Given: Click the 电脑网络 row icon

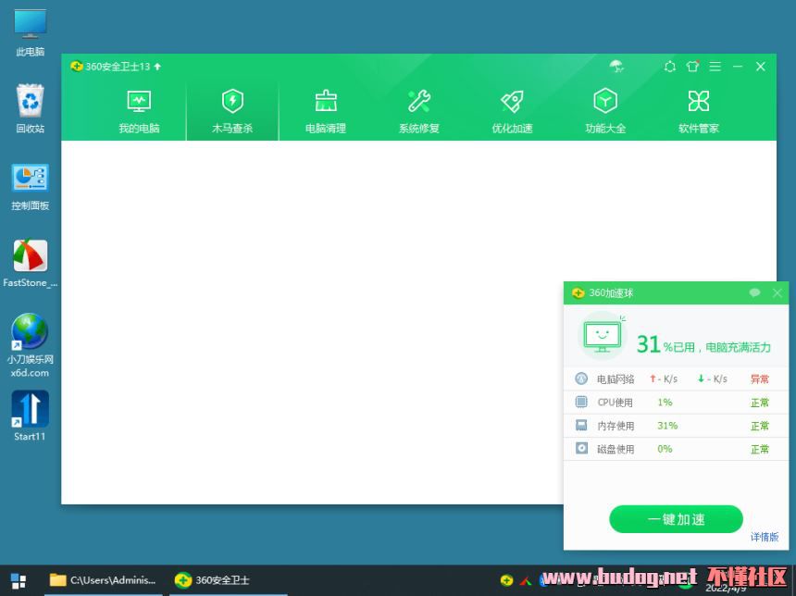Looking at the screenshot, I should pos(581,379).
